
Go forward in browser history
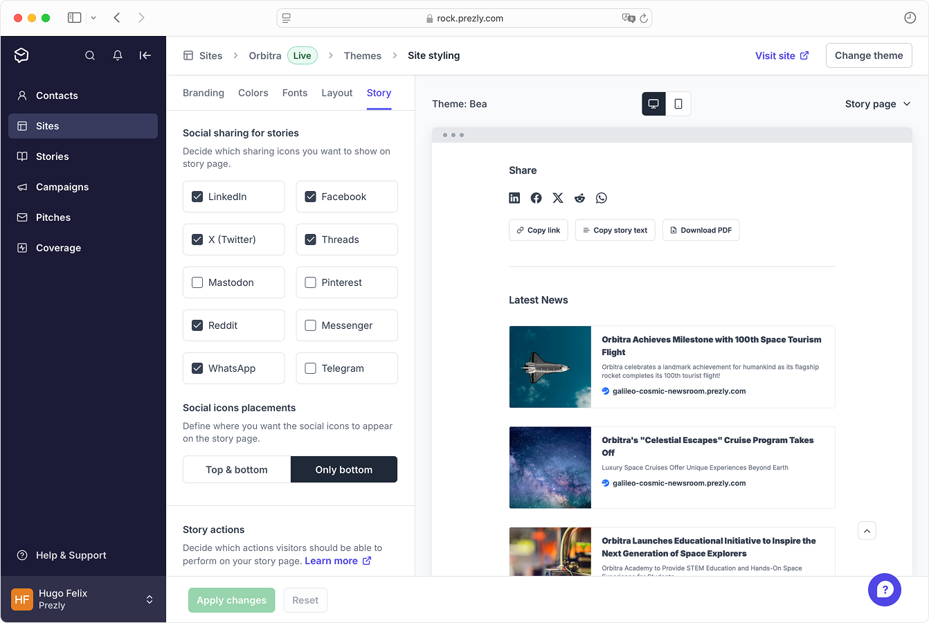click(x=141, y=18)
